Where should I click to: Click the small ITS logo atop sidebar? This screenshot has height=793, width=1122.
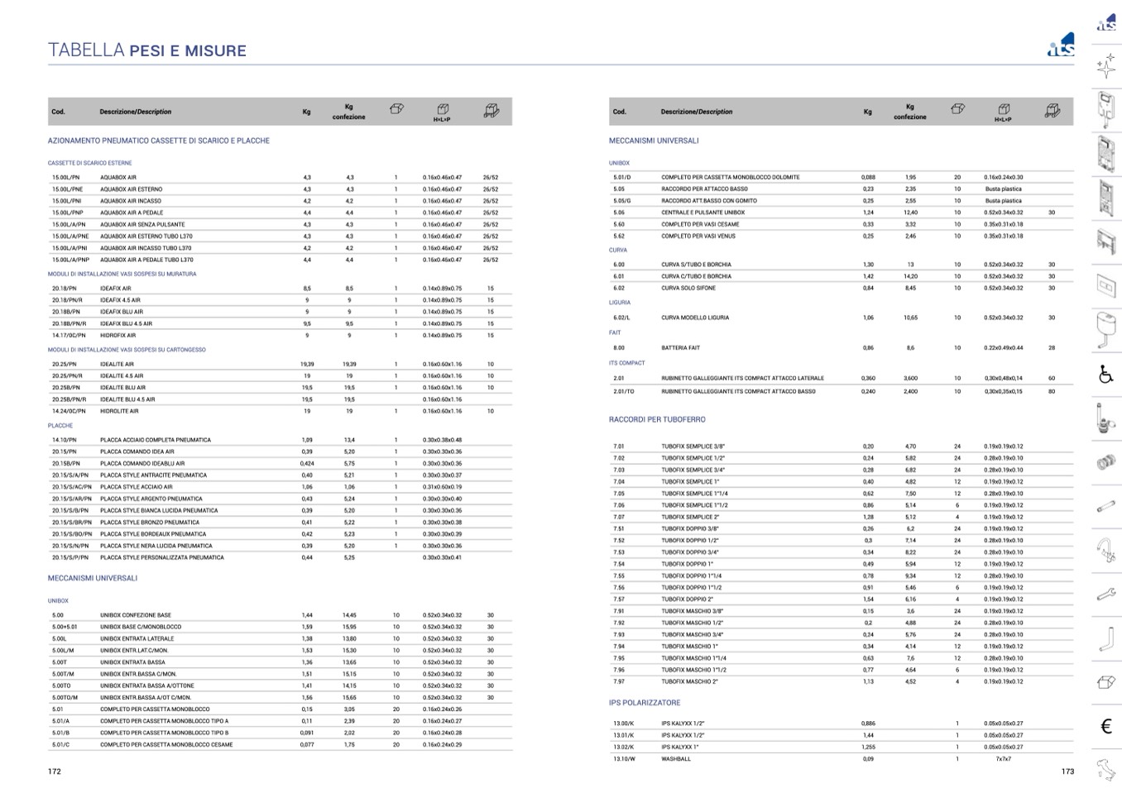pyautogui.click(x=1106, y=22)
